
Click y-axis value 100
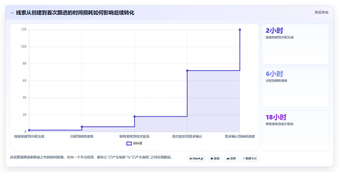(24, 47)
